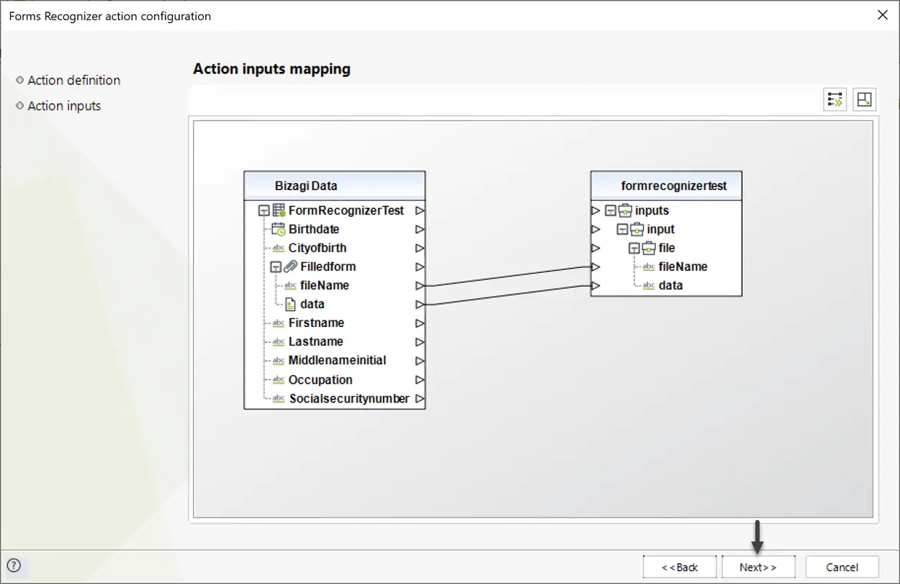Select the Socialsecuritynumber attribute row

pos(349,398)
